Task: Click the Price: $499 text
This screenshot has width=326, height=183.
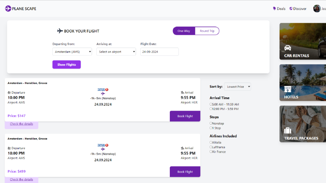Action: (x=16, y=172)
